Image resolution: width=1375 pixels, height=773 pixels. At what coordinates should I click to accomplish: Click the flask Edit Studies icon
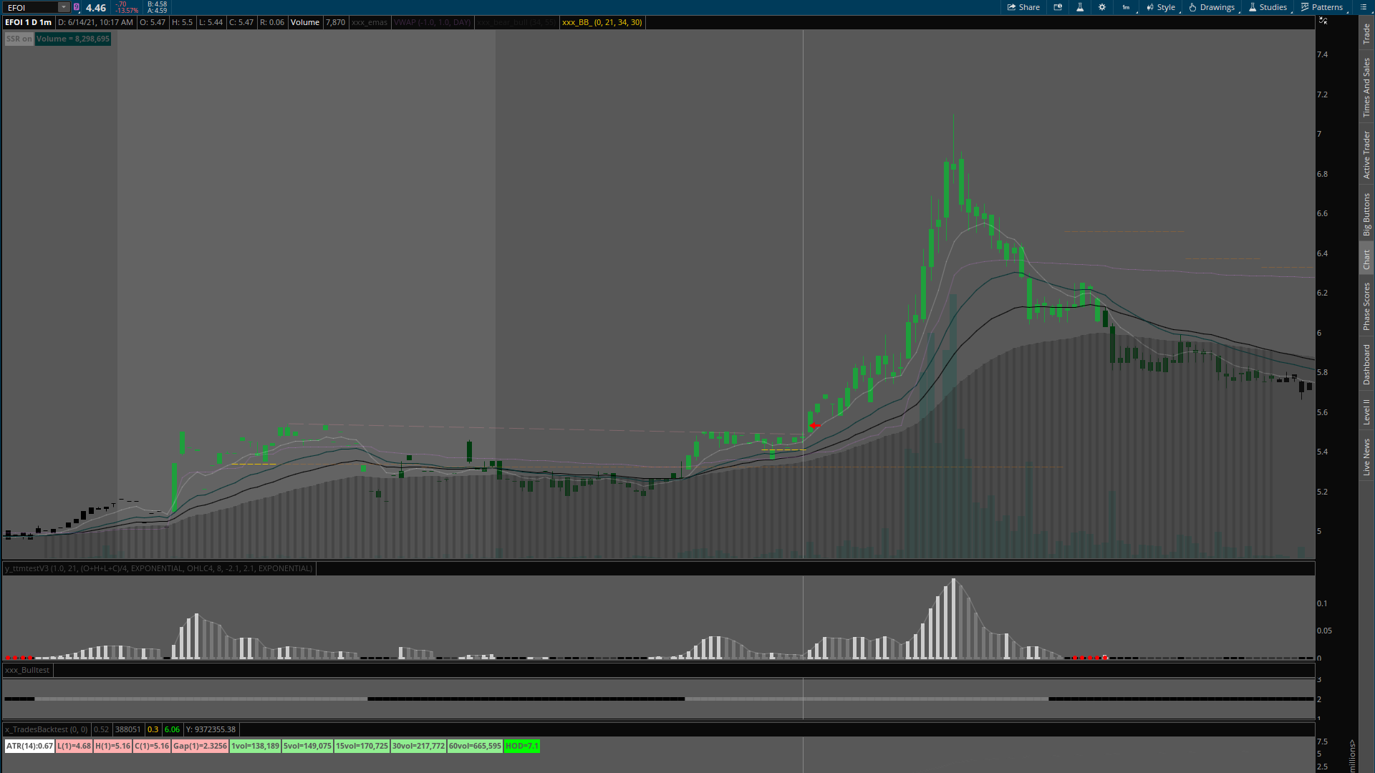tap(1080, 7)
